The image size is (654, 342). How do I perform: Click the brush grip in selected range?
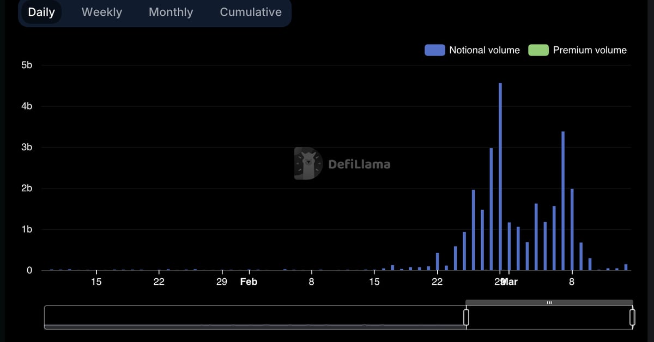pyautogui.click(x=549, y=302)
